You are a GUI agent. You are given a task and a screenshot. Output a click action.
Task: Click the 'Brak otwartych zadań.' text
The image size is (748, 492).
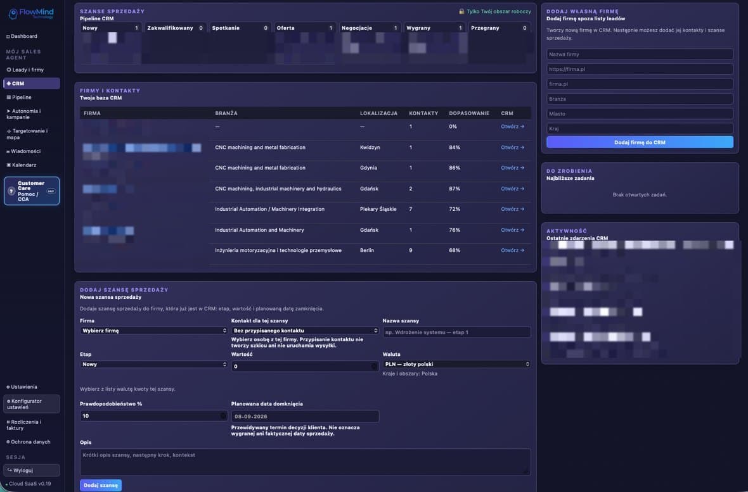[x=640, y=194]
